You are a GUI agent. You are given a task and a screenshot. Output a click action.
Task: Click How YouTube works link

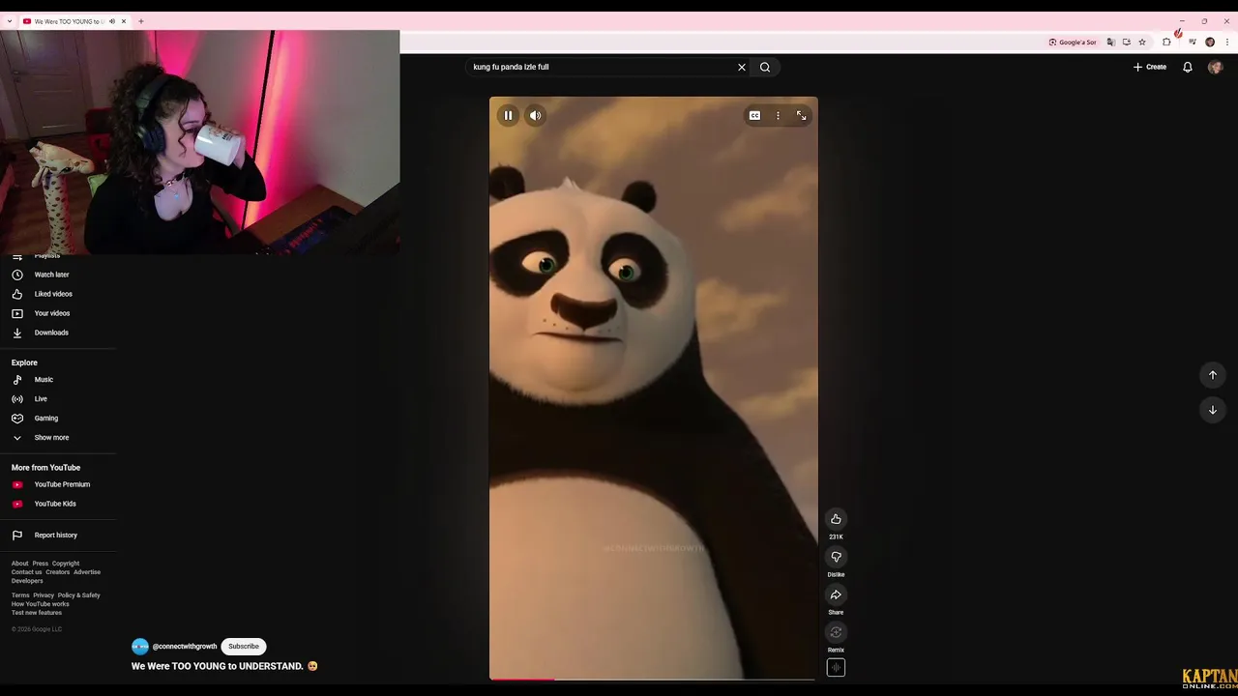40,604
